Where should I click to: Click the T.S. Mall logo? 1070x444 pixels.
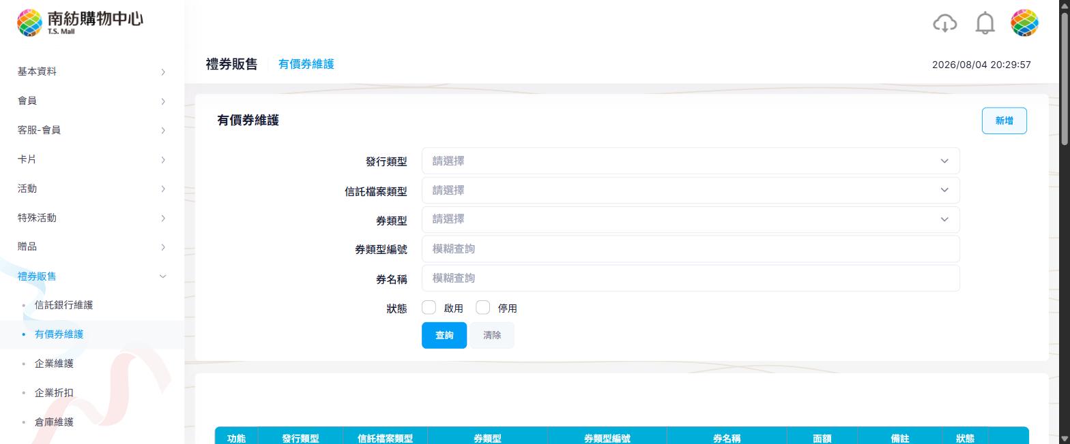point(80,22)
